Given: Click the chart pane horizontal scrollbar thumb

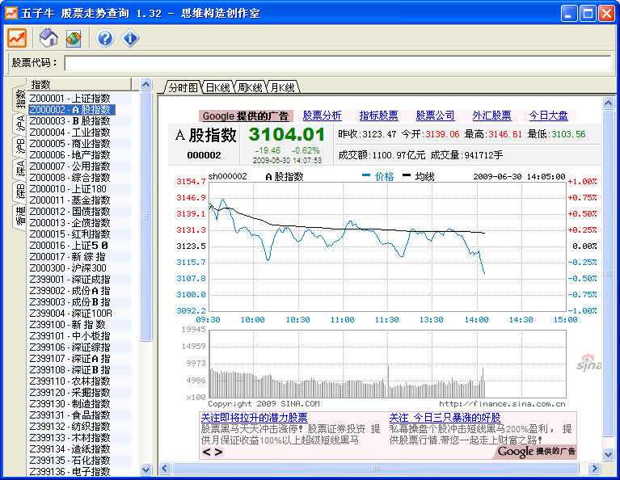Looking at the screenshot, I should pyautogui.click(x=375, y=469).
